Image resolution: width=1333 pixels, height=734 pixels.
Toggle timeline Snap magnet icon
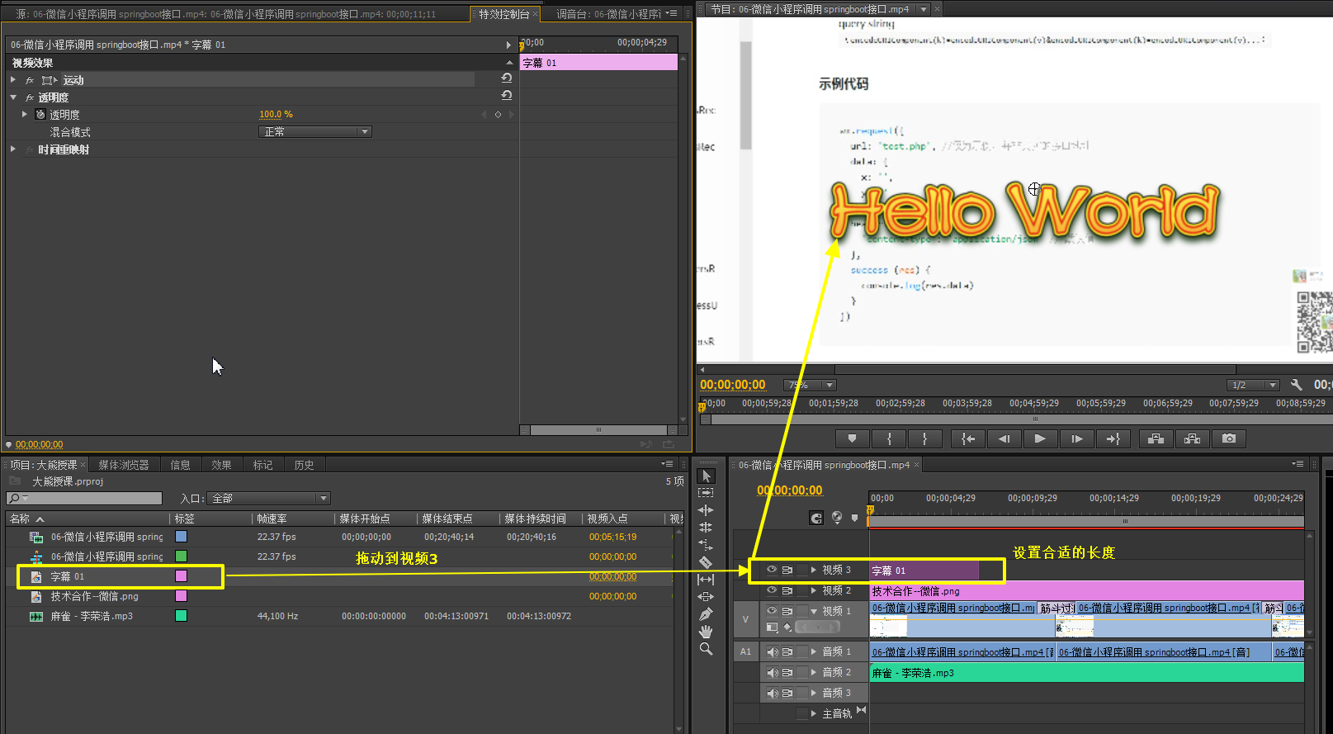point(816,518)
